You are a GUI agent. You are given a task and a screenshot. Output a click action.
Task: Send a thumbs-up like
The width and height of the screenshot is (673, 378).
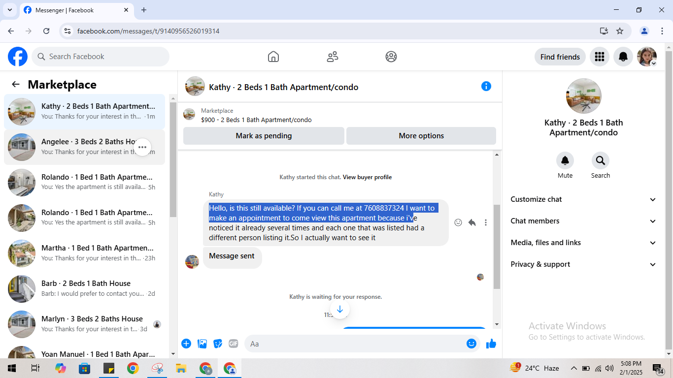pyautogui.click(x=491, y=344)
